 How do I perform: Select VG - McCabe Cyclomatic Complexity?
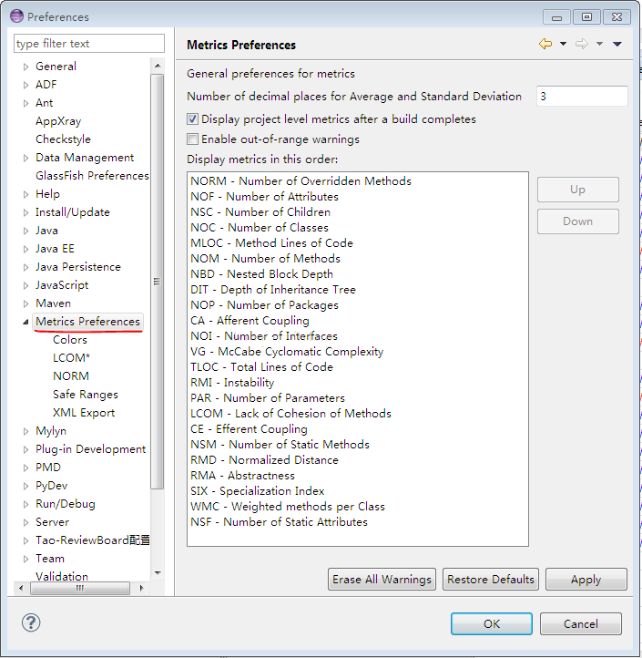point(287,351)
